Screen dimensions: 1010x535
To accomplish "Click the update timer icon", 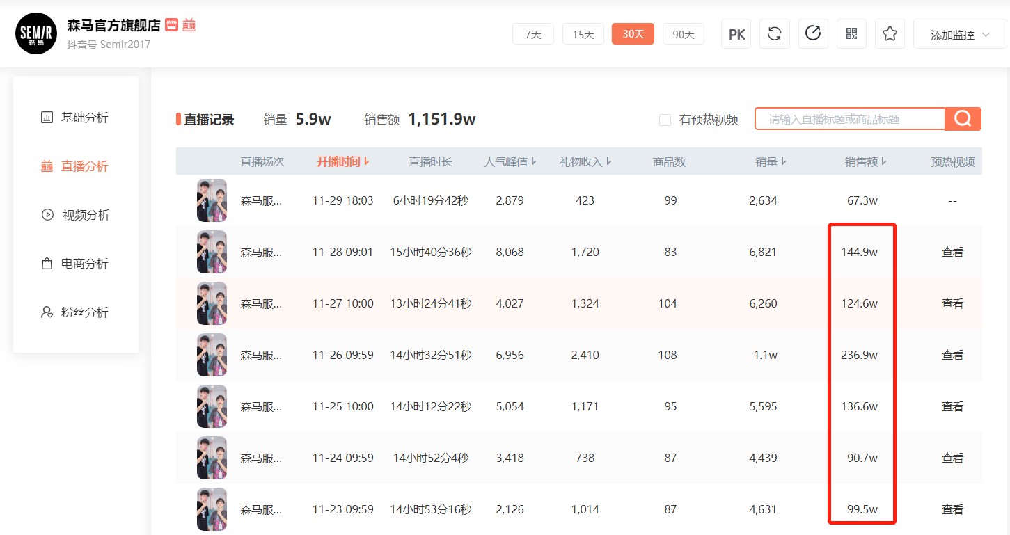I will tap(812, 34).
